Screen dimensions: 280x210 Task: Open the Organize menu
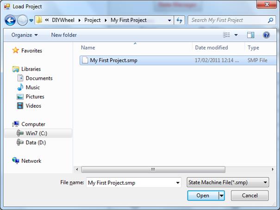(x=25, y=35)
